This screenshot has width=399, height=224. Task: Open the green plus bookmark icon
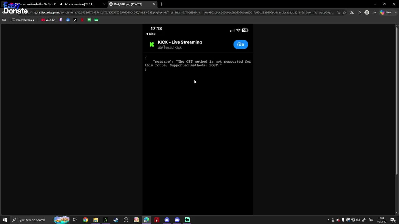click(x=89, y=20)
